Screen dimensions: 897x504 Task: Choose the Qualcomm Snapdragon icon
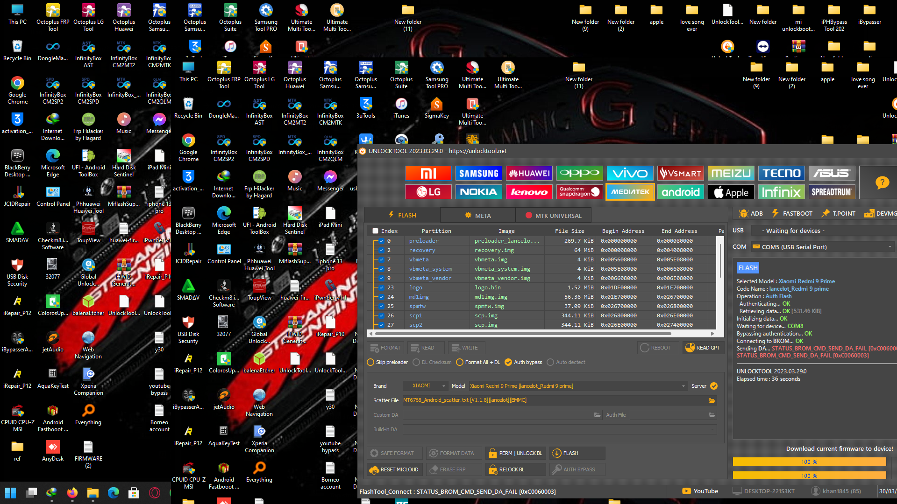579,192
